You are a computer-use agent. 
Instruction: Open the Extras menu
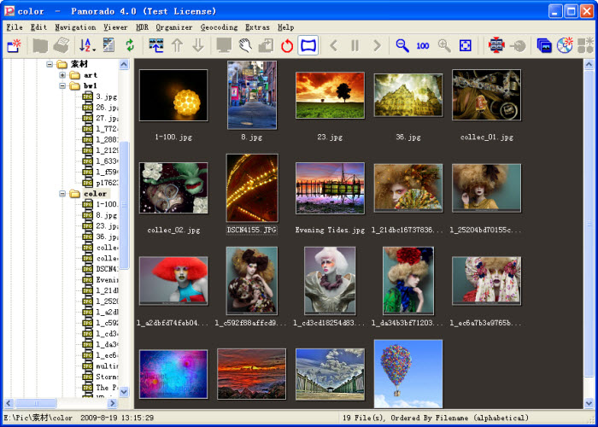pos(257,27)
